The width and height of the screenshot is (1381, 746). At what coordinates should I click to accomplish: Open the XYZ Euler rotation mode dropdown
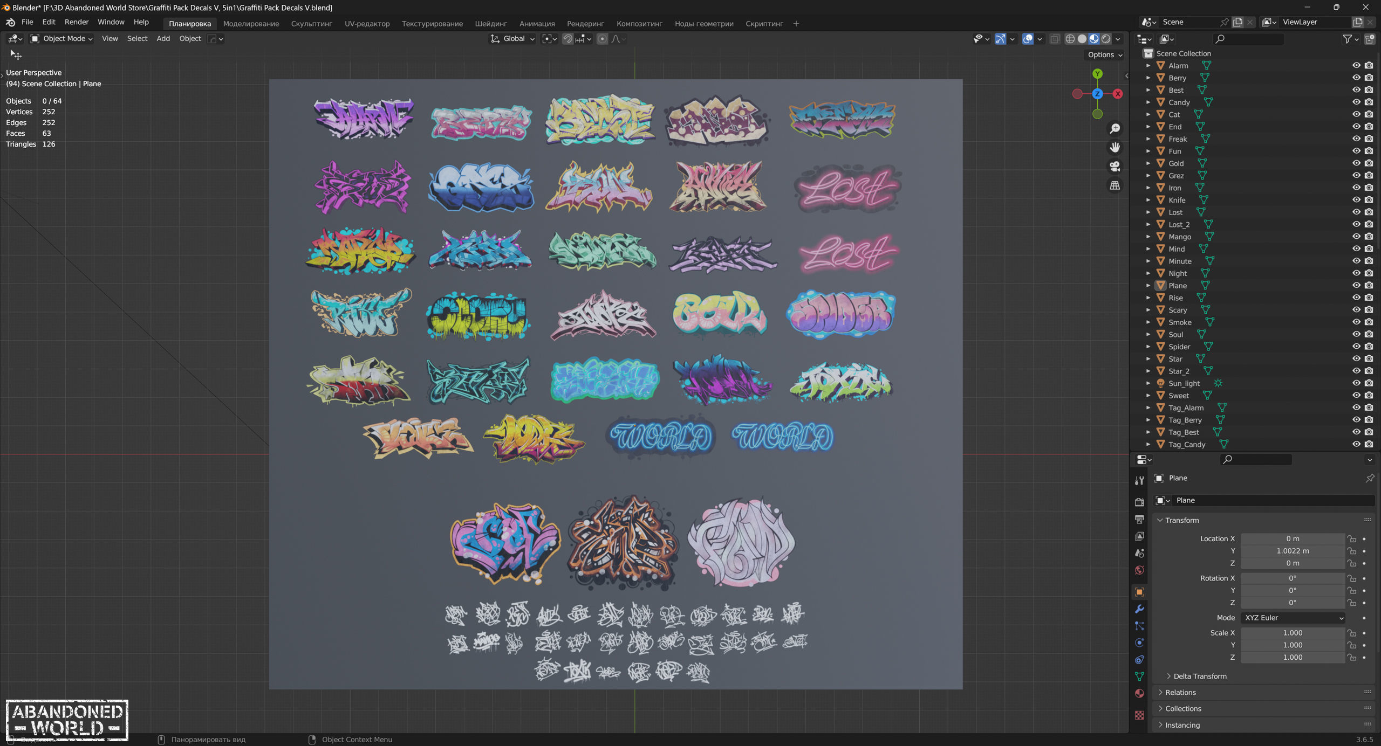pyautogui.click(x=1293, y=618)
